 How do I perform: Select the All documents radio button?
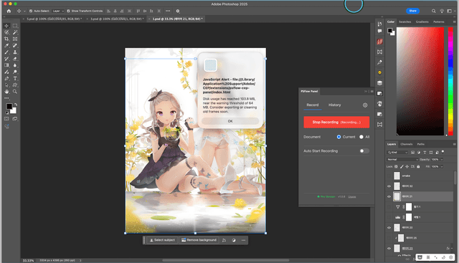tap(361, 137)
